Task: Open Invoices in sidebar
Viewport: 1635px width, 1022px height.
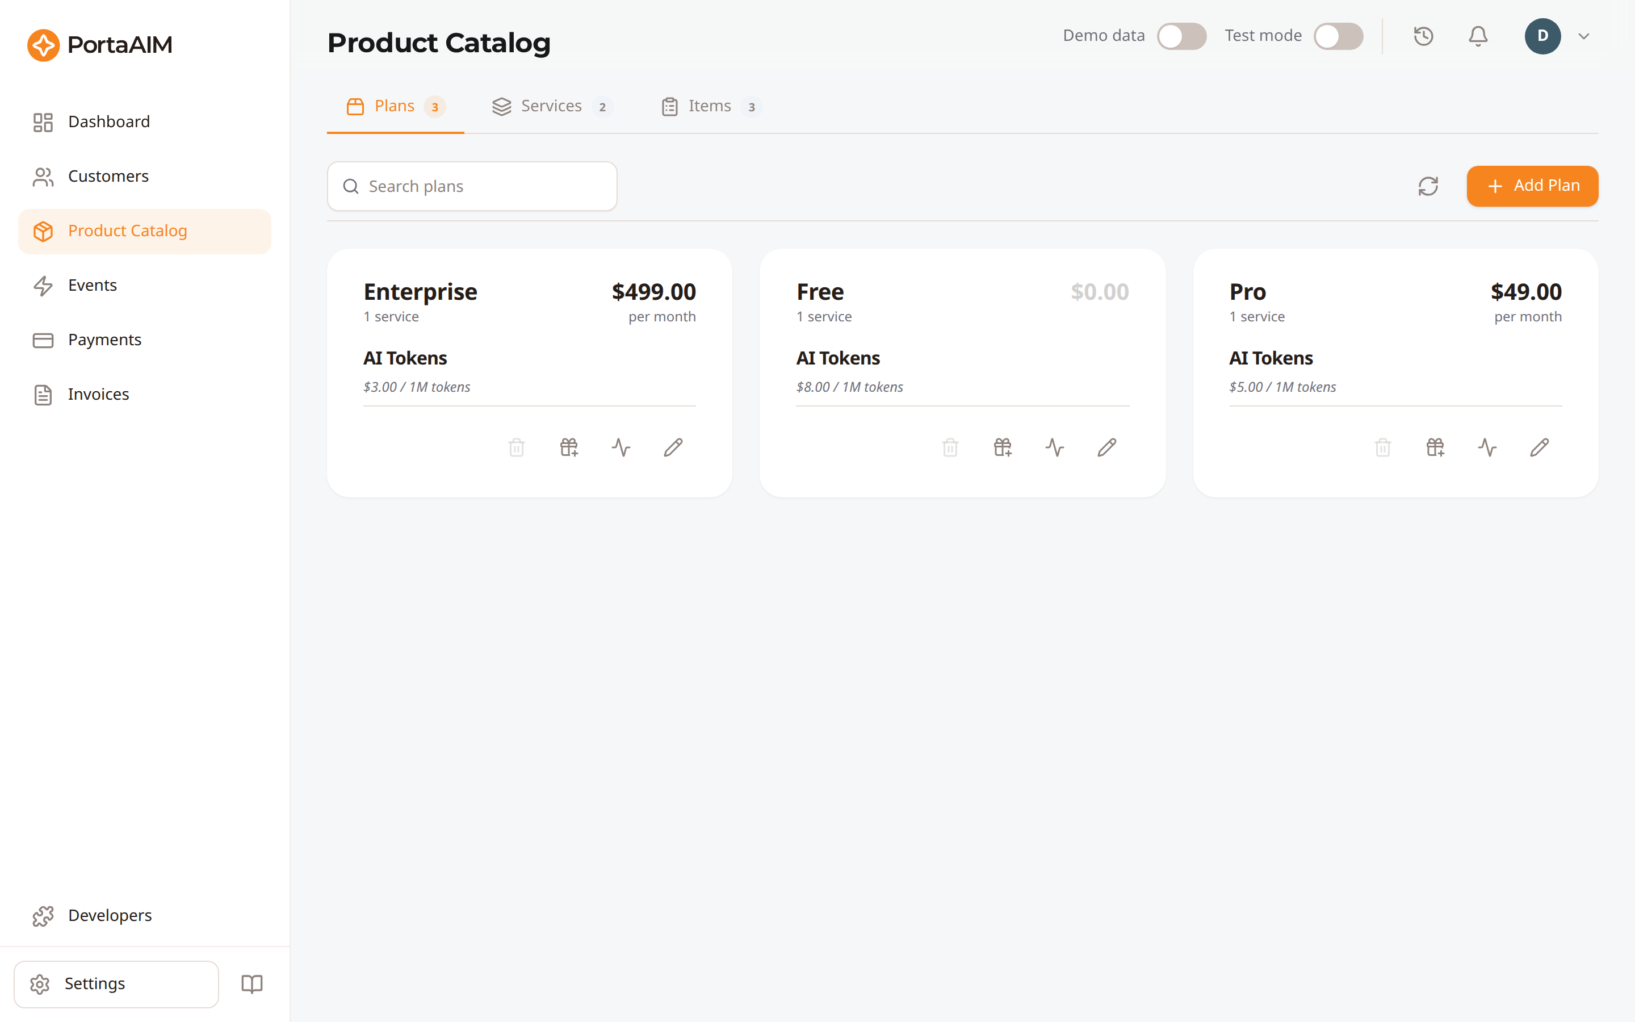Action: point(145,395)
